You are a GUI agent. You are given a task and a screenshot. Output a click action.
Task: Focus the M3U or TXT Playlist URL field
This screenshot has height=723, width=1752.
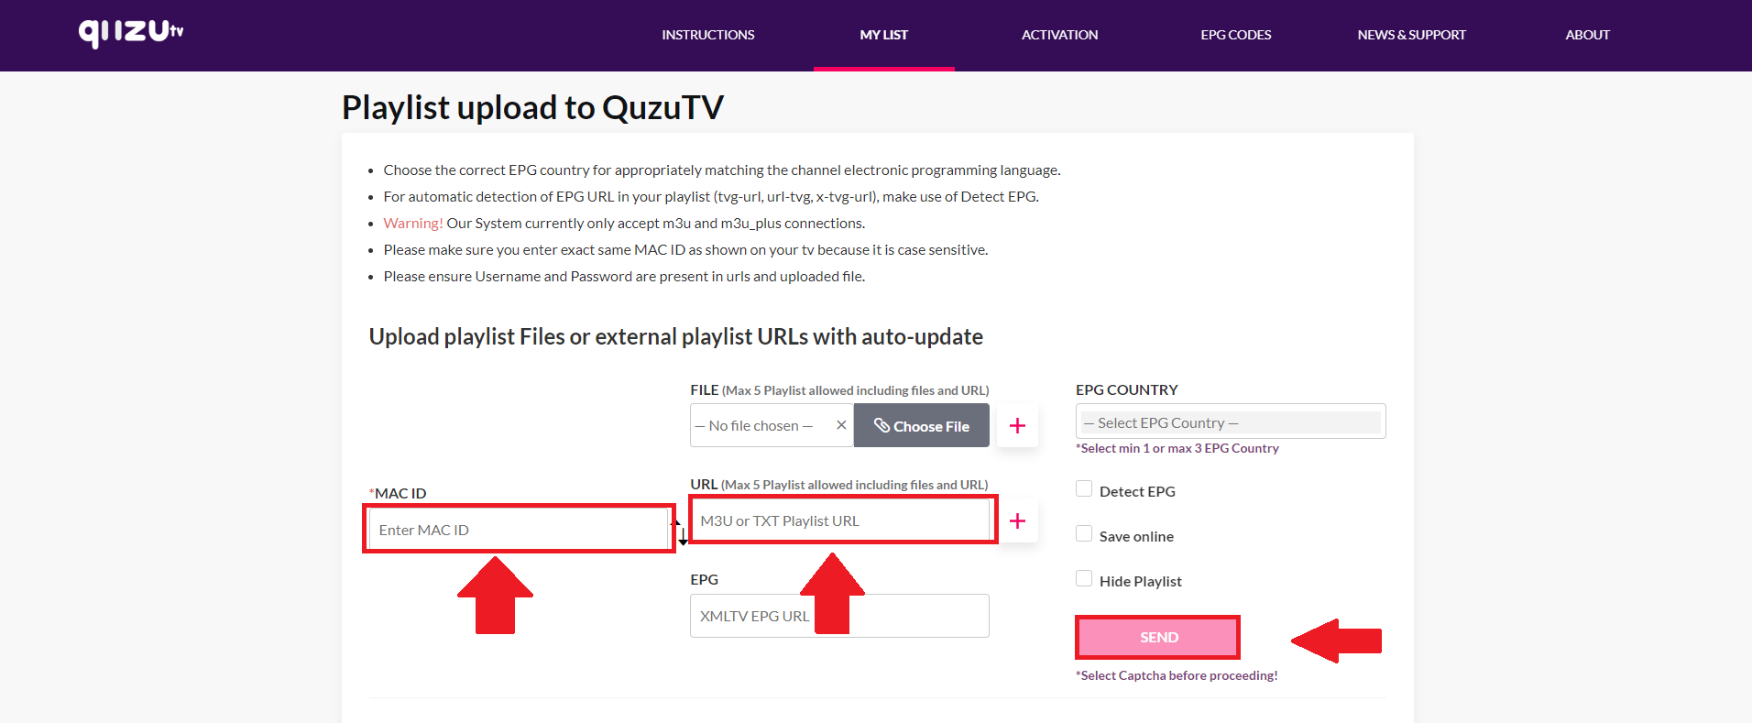pyautogui.click(x=841, y=520)
